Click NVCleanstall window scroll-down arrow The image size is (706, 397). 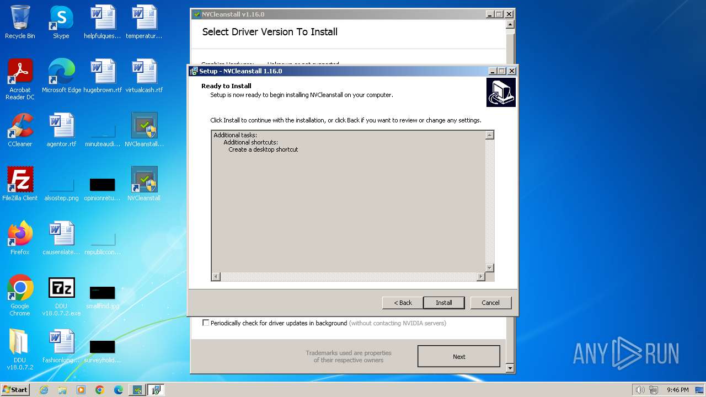coord(510,368)
